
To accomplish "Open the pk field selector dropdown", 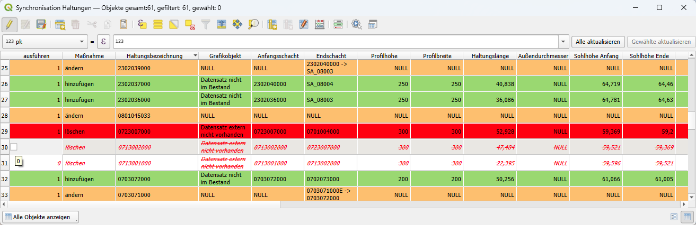I will (45, 41).
